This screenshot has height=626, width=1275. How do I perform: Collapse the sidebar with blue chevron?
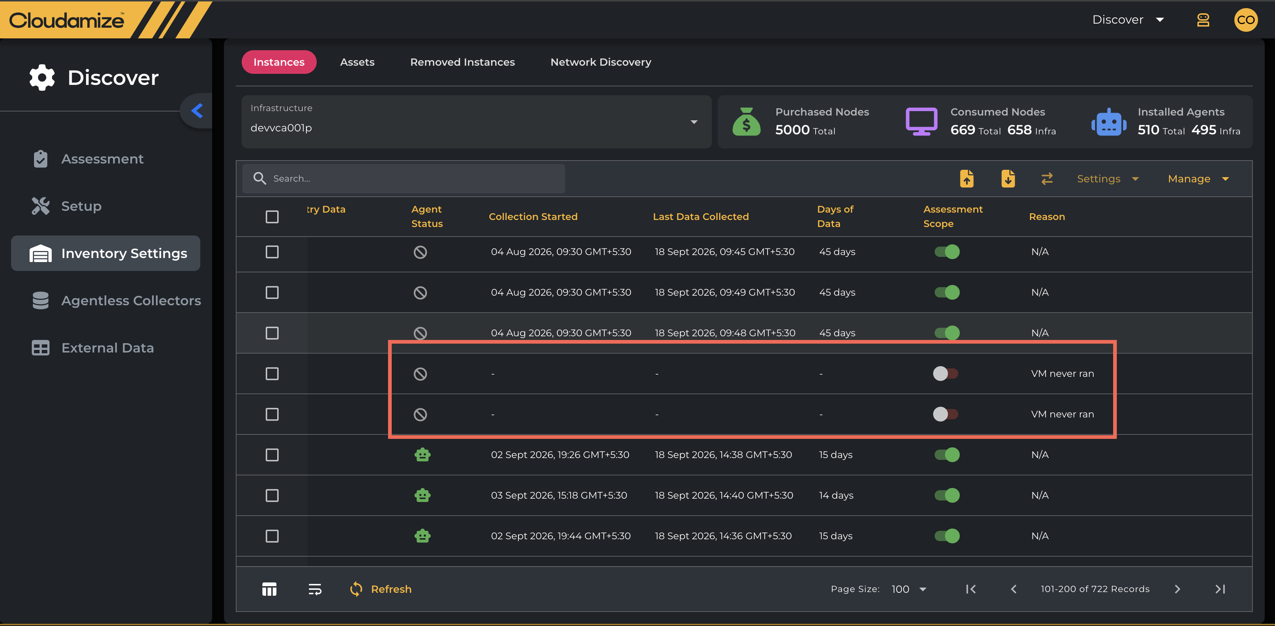point(197,110)
